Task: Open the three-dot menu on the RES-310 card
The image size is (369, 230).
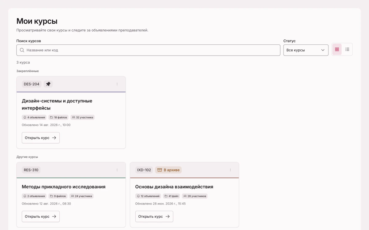Action: point(117,170)
